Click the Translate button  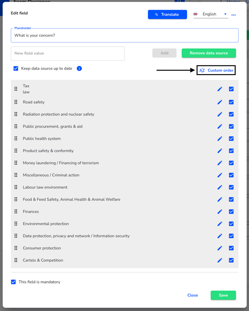click(x=167, y=14)
